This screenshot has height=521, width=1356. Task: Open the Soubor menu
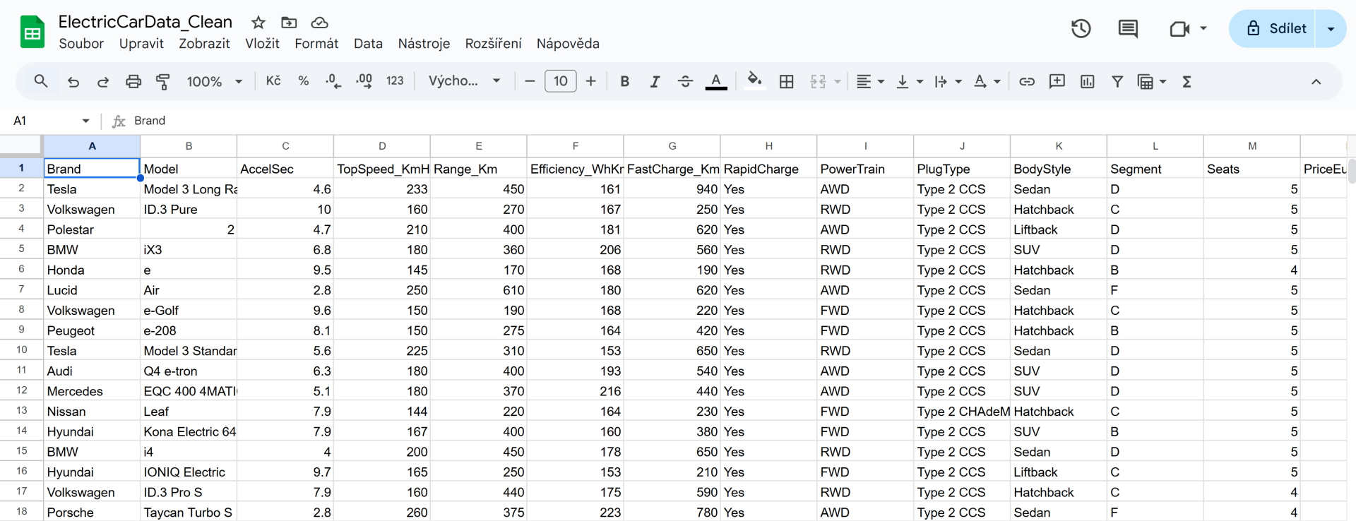pos(81,44)
